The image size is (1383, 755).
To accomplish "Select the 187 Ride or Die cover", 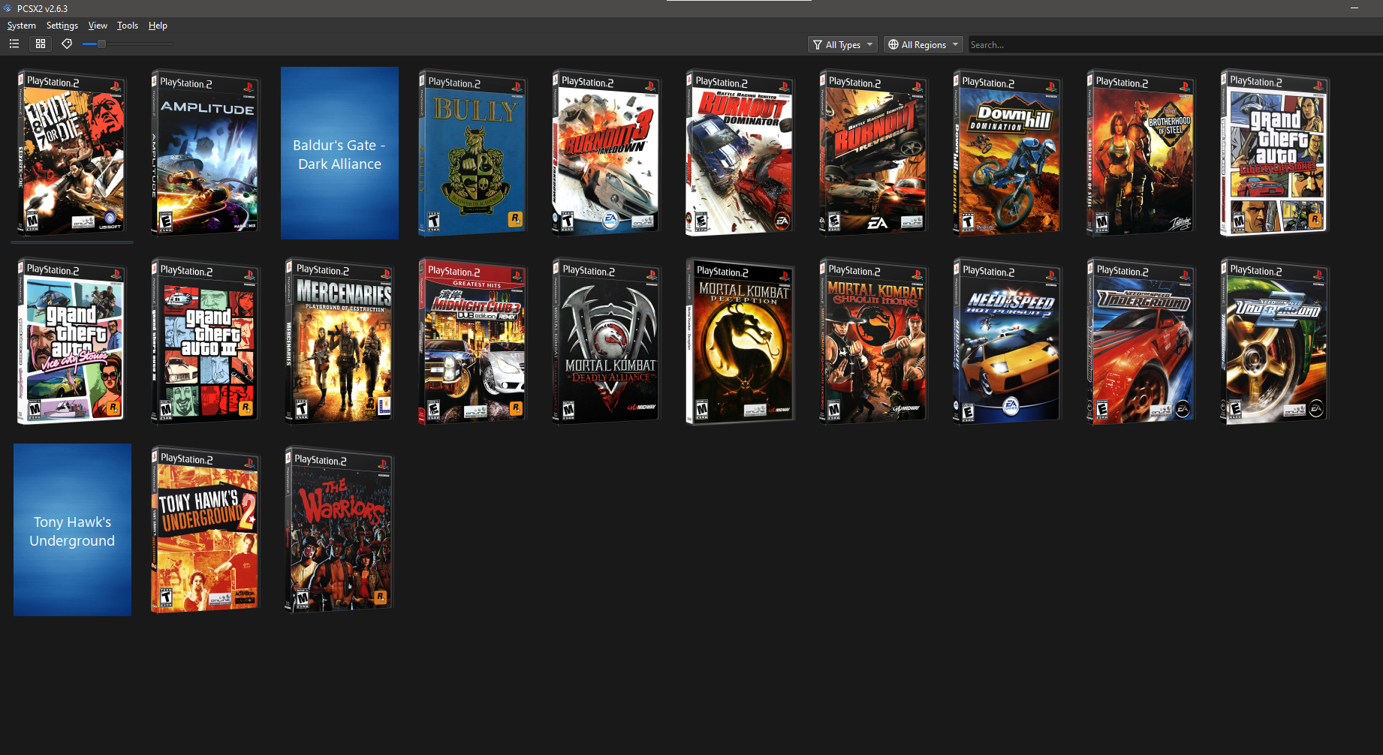I will click(x=72, y=153).
